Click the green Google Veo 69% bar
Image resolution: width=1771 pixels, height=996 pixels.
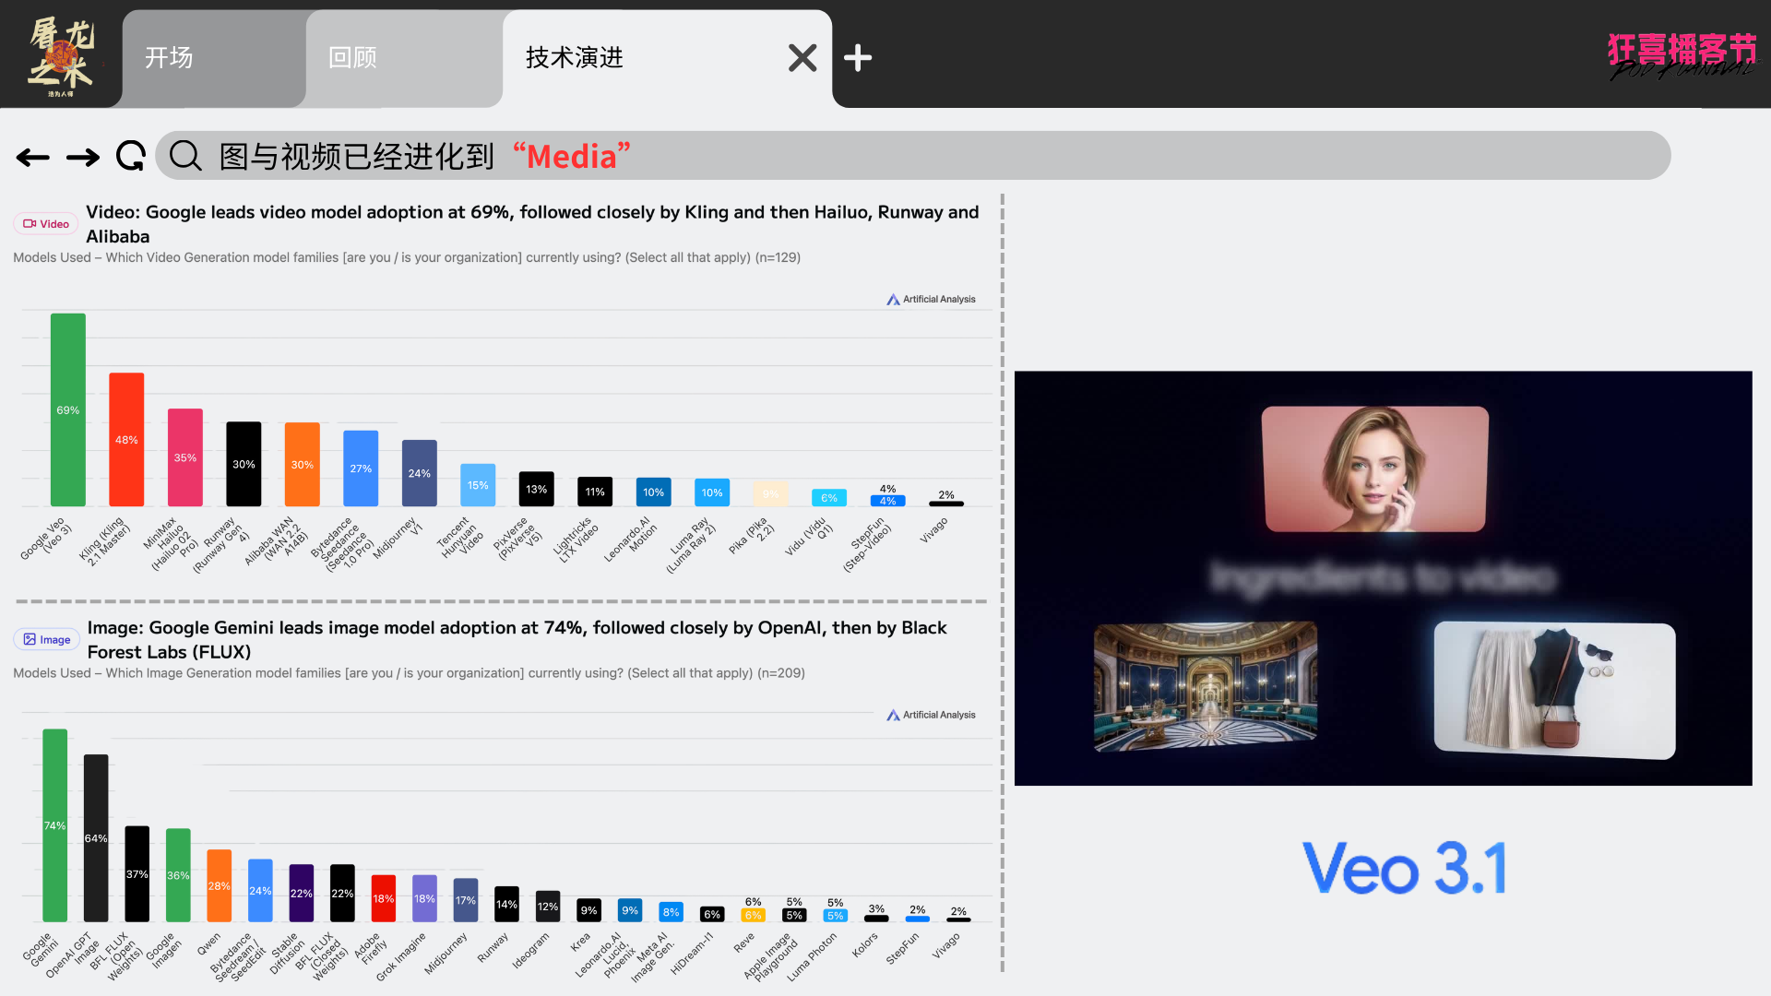point(68,410)
